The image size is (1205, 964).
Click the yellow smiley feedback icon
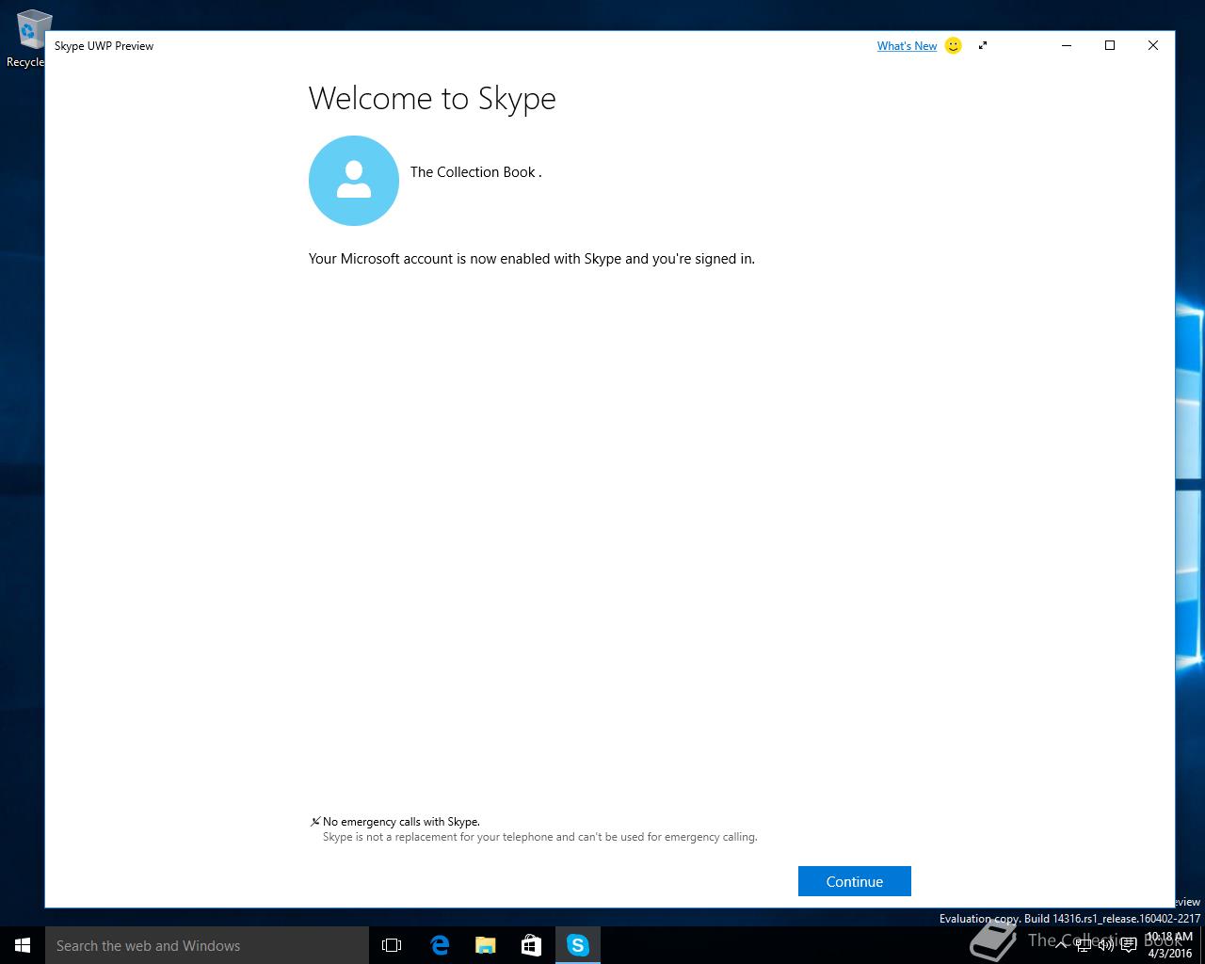click(x=953, y=45)
